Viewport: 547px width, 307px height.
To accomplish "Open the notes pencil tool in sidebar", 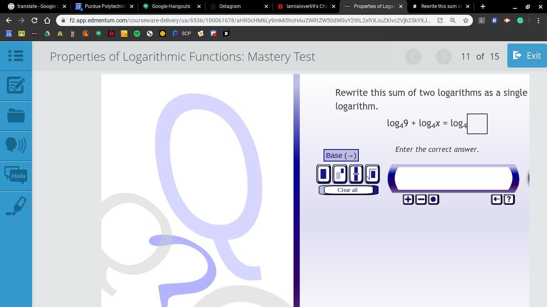I will 16,86.
